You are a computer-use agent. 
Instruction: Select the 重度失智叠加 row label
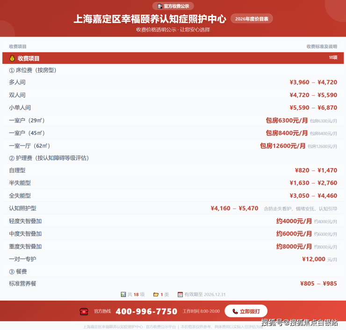click(x=25, y=246)
